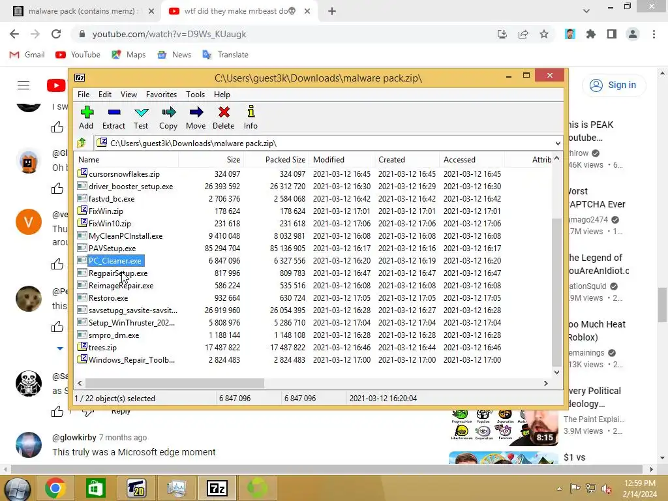Open the Gmail bookmark
This screenshot has height=501, width=668.
pos(27,55)
